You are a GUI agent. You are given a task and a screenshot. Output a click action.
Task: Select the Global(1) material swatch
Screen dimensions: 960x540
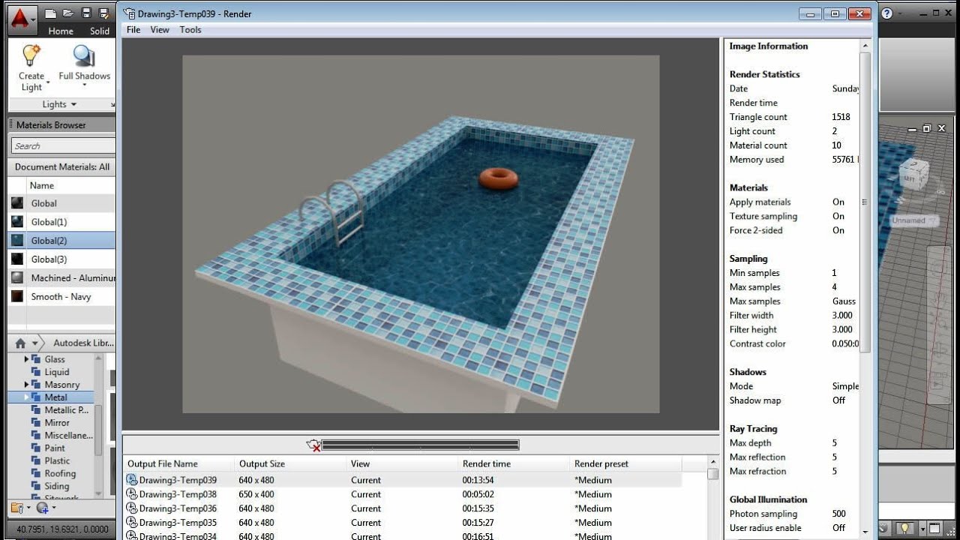[17, 222]
